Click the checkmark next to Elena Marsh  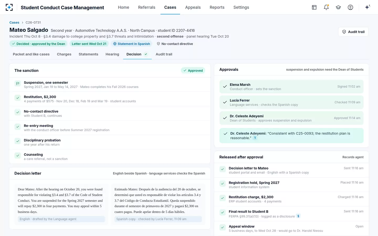[x=225, y=87]
